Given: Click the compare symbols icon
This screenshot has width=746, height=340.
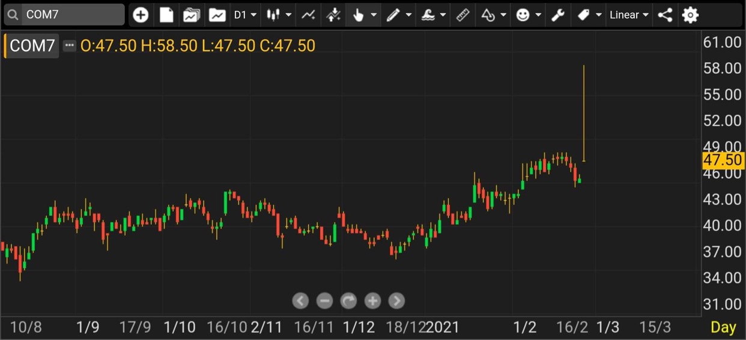Looking at the screenshot, I should click(333, 15).
